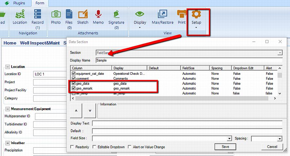Check the Alert on Value Change option
The height and width of the screenshot is (156, 290).
pyautogui.click(x=130, y=147)
